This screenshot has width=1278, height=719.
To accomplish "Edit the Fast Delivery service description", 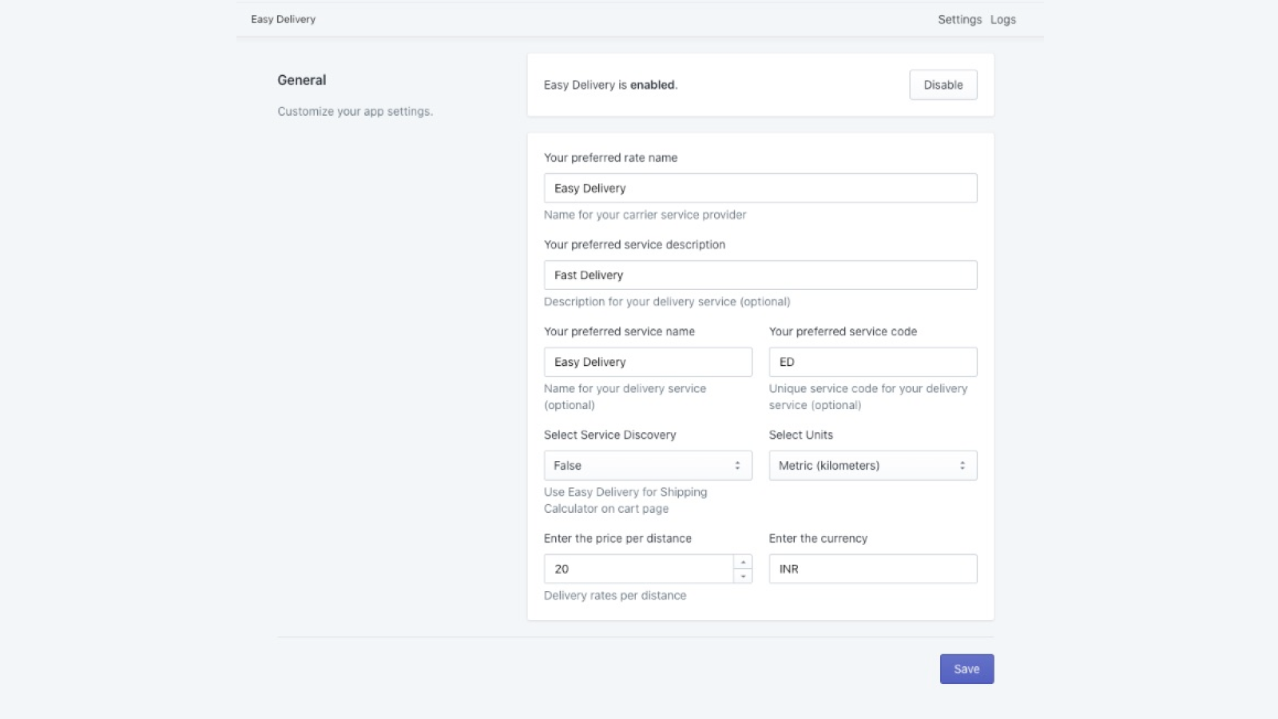I will [x=760, y=274].
